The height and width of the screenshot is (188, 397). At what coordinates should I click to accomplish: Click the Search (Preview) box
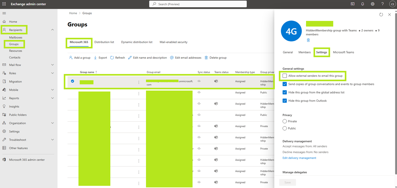click(198, 4)
